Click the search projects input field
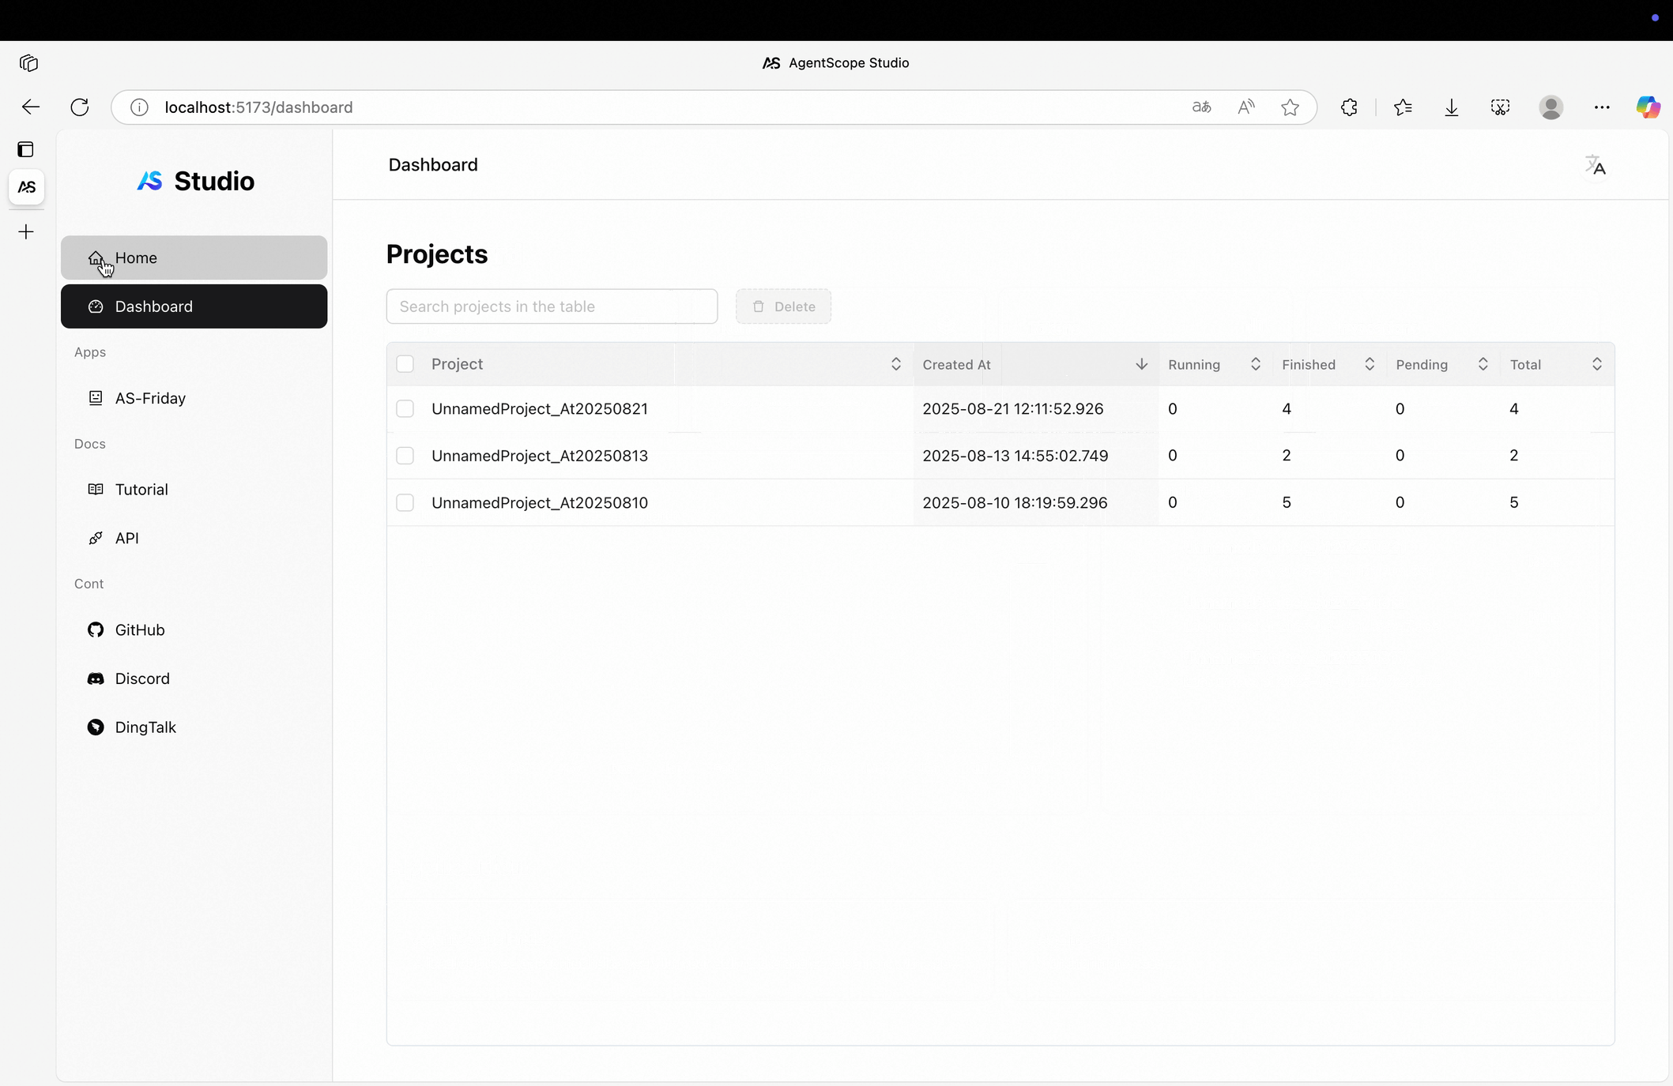This screenshot has width=1673, height=1086. point(551,306)
